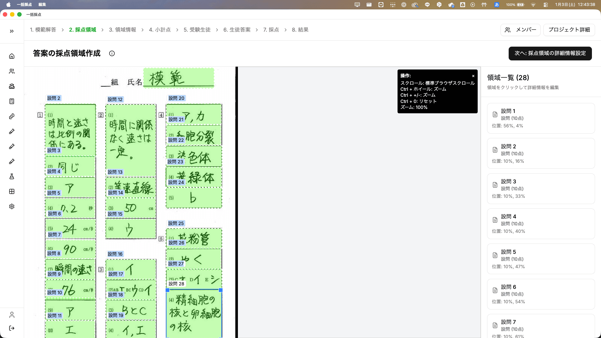This screenshot has height=338, width=601.
Task: Click the 設問 2 label on answer sheet
Action: click(54, 98)
